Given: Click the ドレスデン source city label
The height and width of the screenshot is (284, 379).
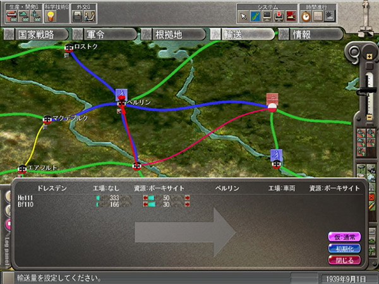Looking at the screenshot, I should (52, 188).
